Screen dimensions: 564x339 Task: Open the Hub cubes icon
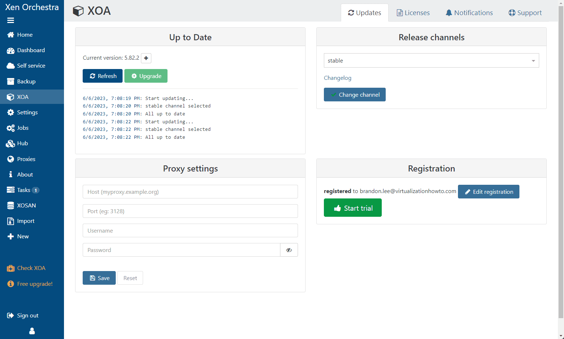(10, 143)
